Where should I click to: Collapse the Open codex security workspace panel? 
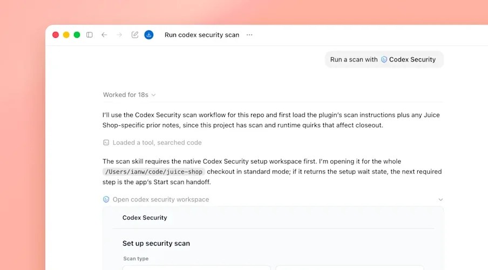point(440,200)
